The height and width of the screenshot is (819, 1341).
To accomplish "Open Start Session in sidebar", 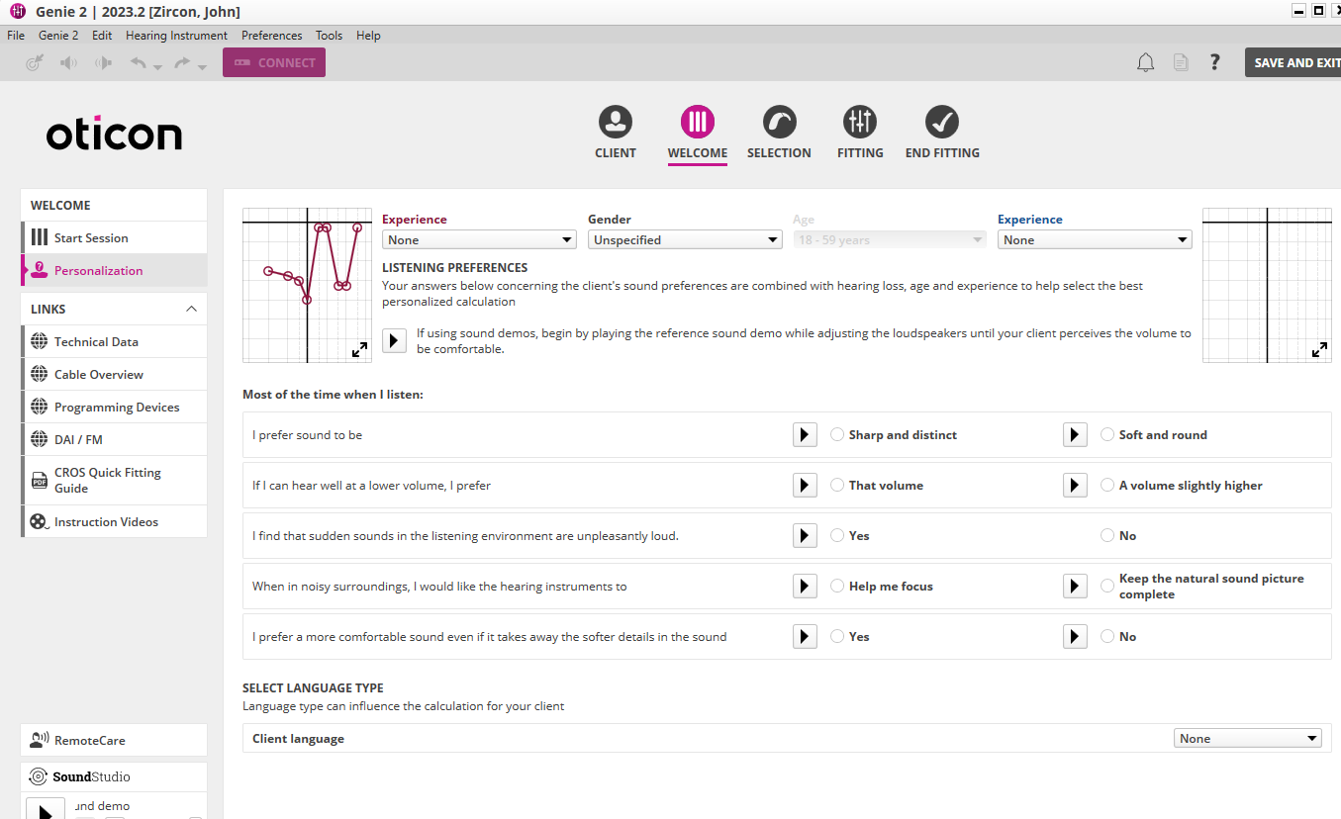I will pyautogui.click(x=115, y=237).
